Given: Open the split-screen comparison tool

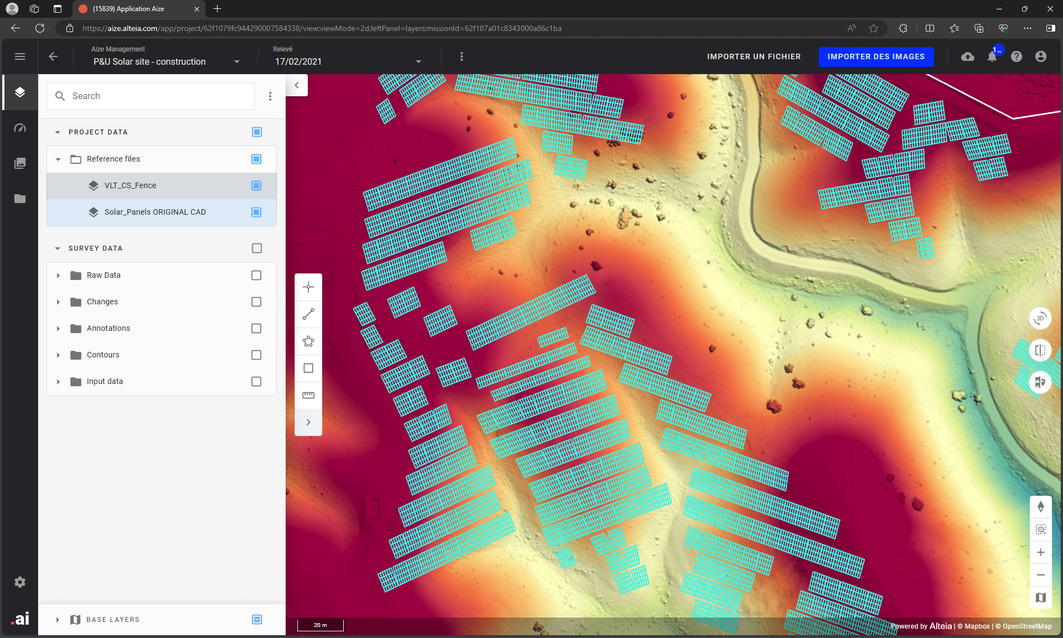Looking at the screenshot, I should (1040, 350).
